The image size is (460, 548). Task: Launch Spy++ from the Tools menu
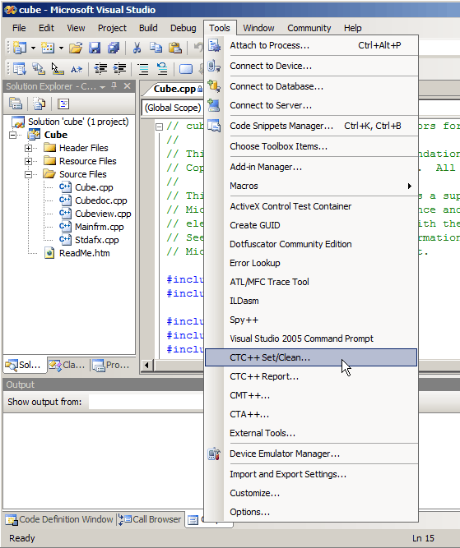[244, 320]
